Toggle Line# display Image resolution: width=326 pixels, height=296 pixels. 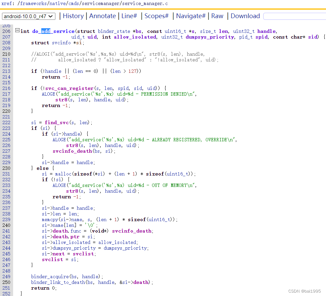[129, 16]
